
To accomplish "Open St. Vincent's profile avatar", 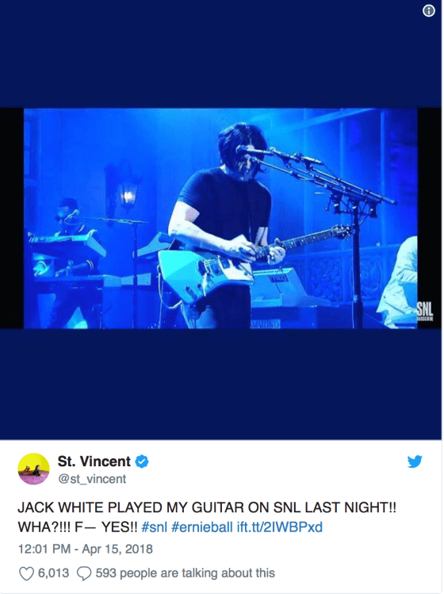I will click(33, 469).
